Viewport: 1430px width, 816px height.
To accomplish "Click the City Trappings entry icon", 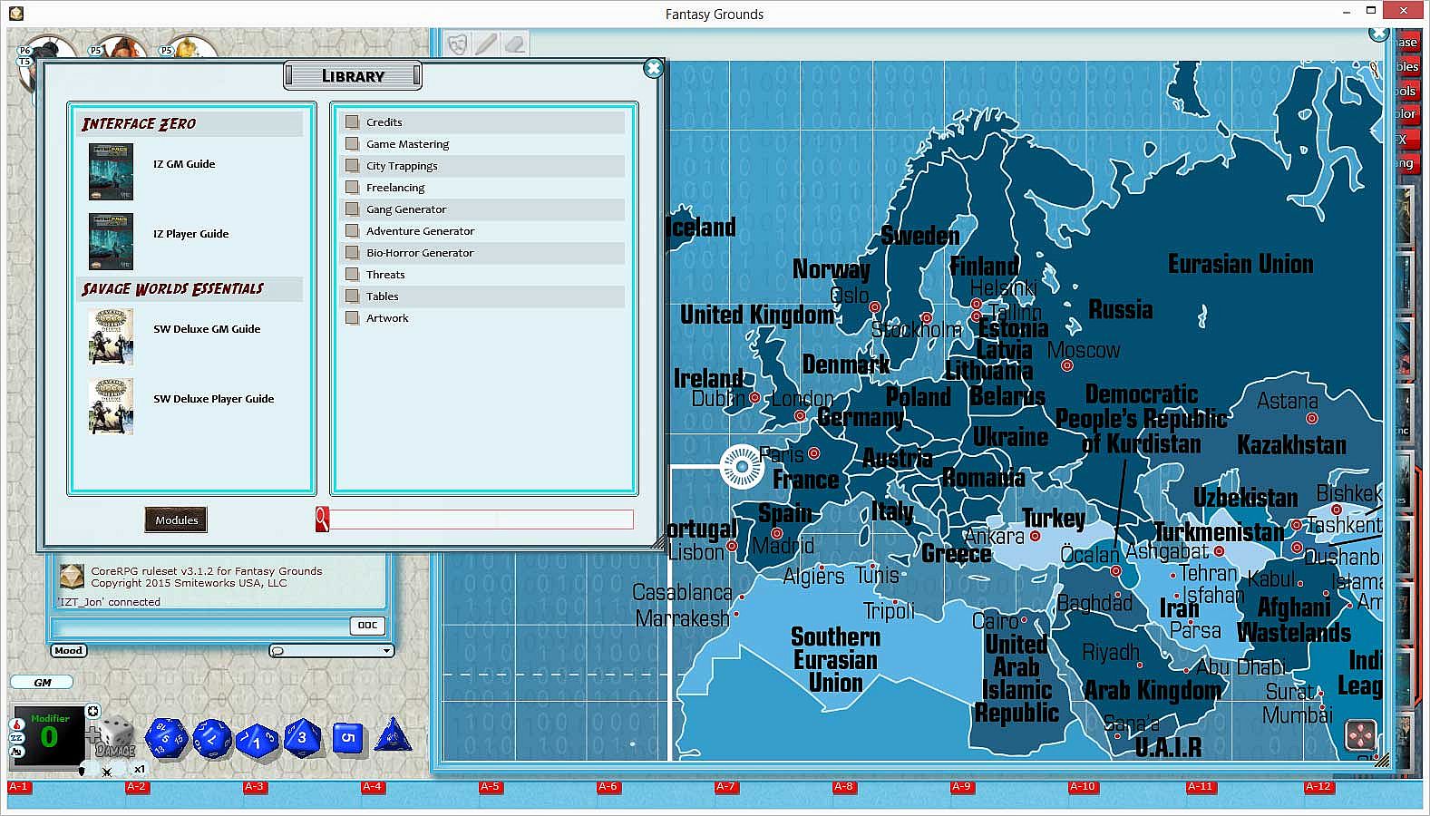I will (353, 165).
